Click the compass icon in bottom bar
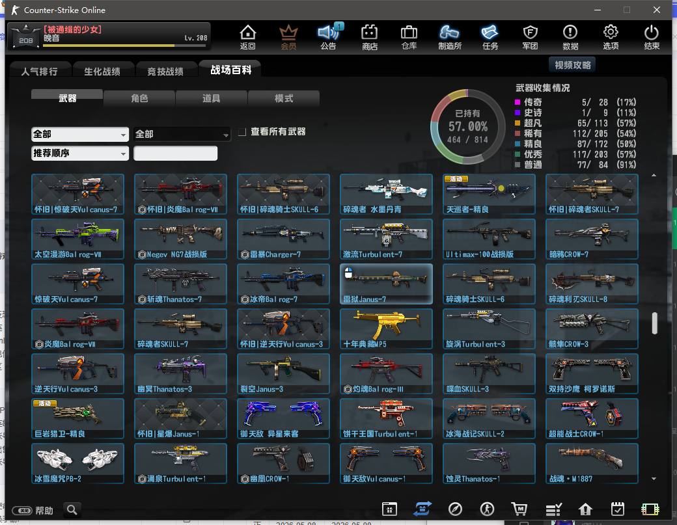This screenshot has height=525, width=677. pos(455,509)
